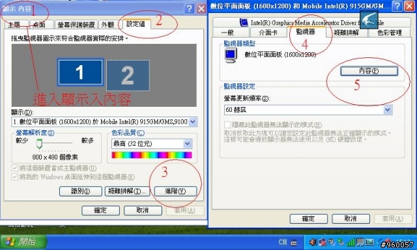
Task: Toggle 將這個裝置當成主監視器 checkbox
Action: coord(14,168)
